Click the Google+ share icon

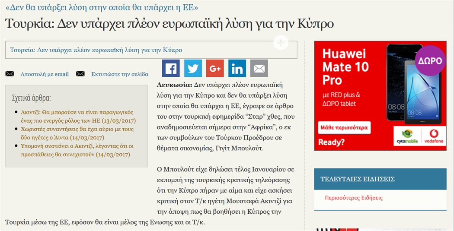tap(215, 68)
